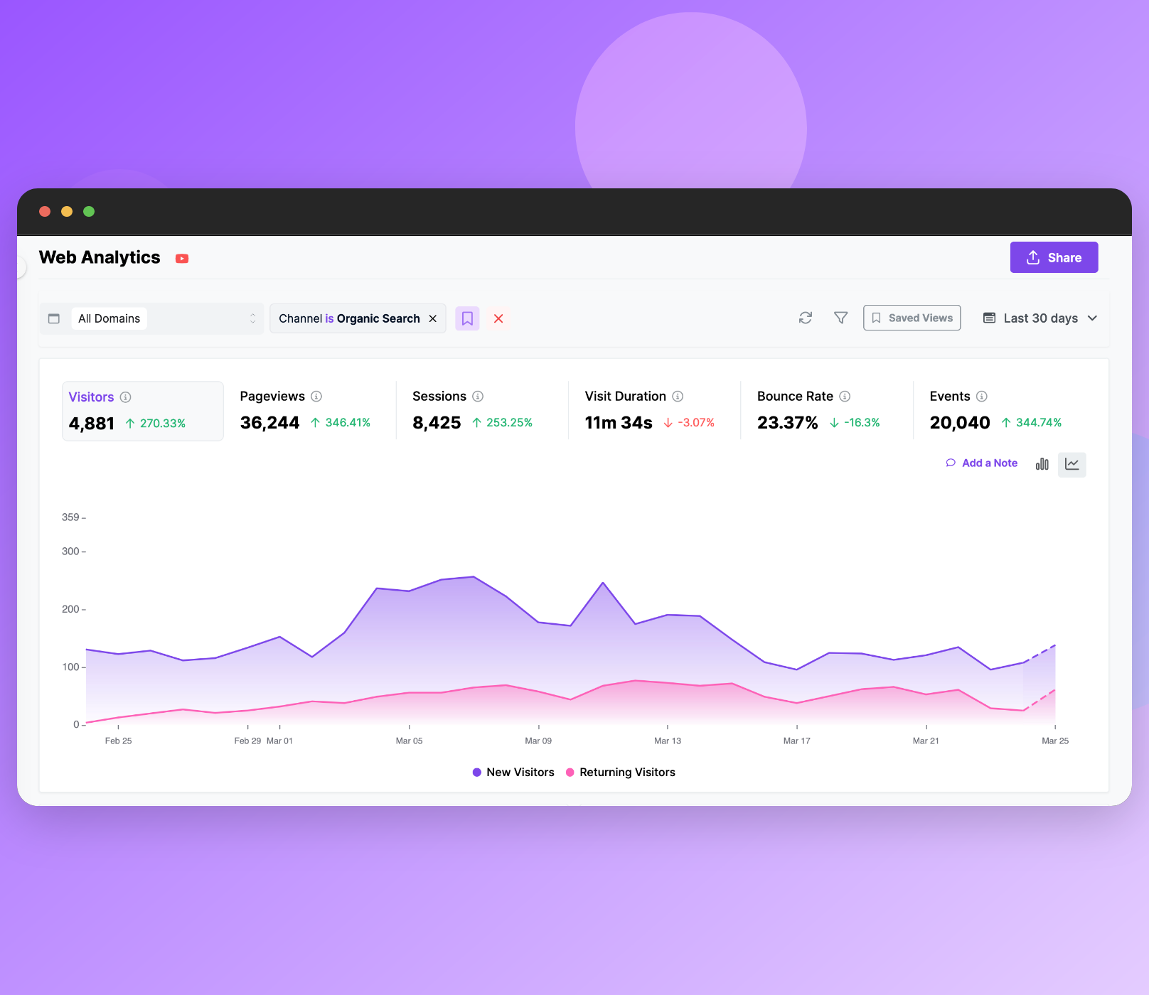Select the Pageviews metric tab
This screenshot has height=995, width=1149.
(310, 410)
